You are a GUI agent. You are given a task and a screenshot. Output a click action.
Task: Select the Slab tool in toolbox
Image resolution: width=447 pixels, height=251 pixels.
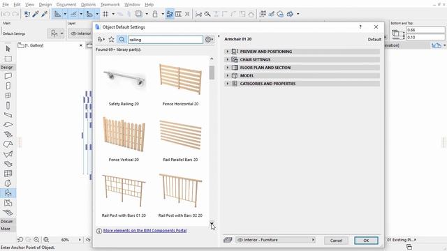[x=8, y=125]
